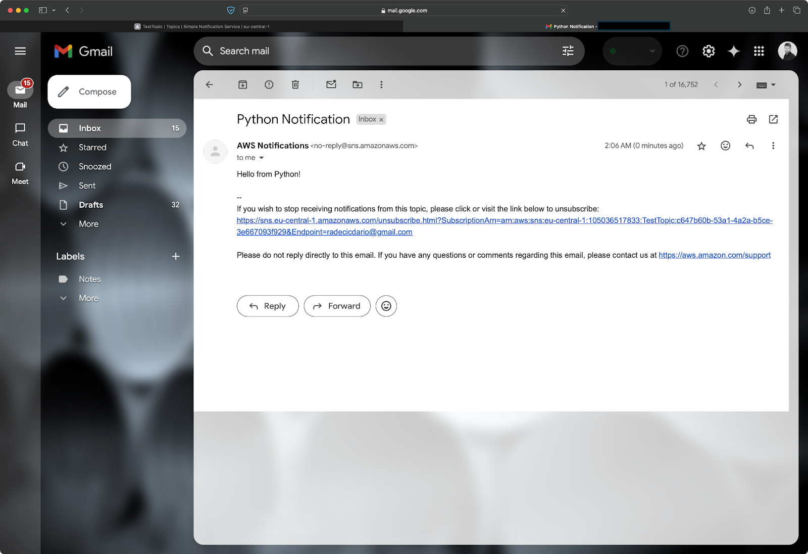Open the Support help icon
The width and height of the screenshot is (808, 554).
coord(682,51)
